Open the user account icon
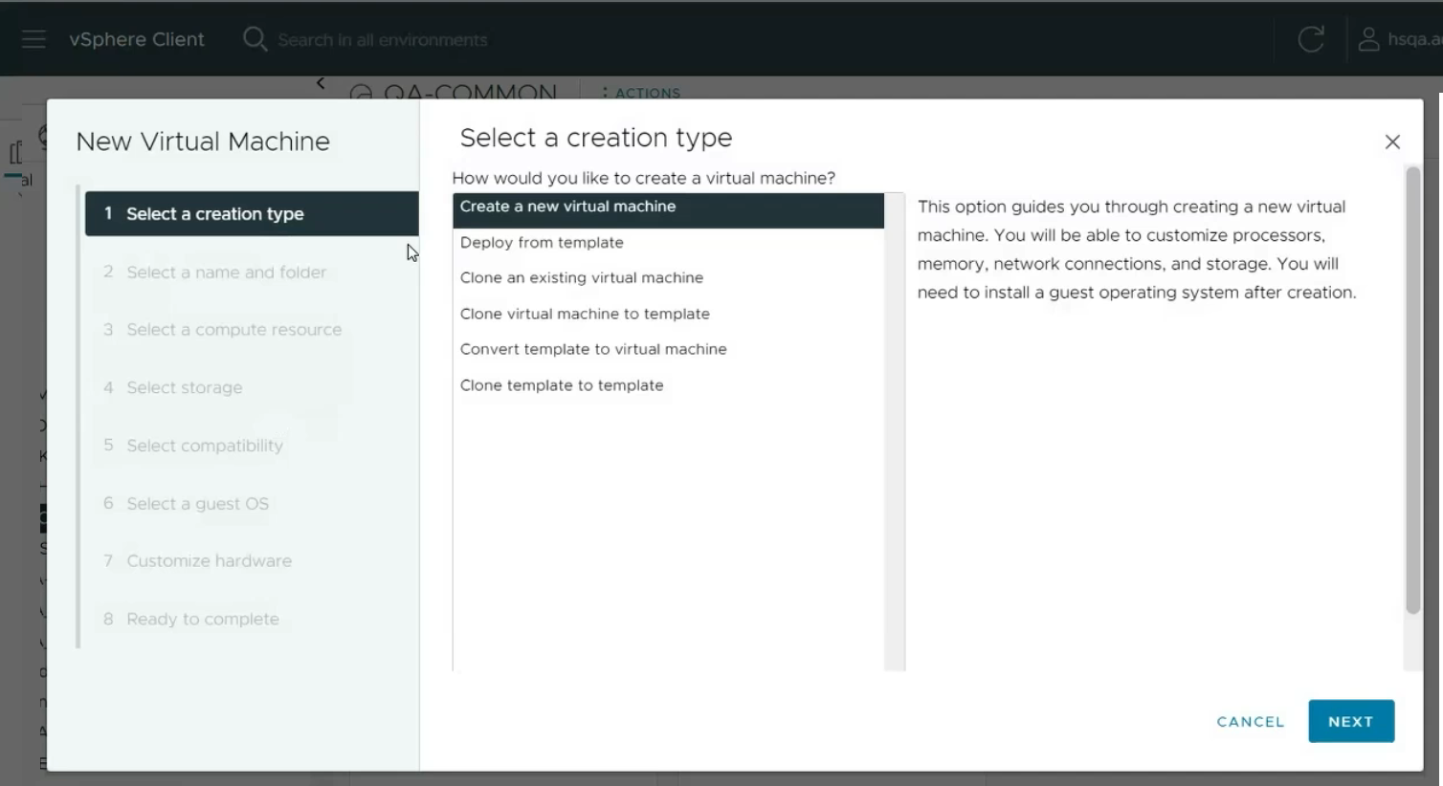Screen dimensions: 1443x786 click(x=1368, y=39)
